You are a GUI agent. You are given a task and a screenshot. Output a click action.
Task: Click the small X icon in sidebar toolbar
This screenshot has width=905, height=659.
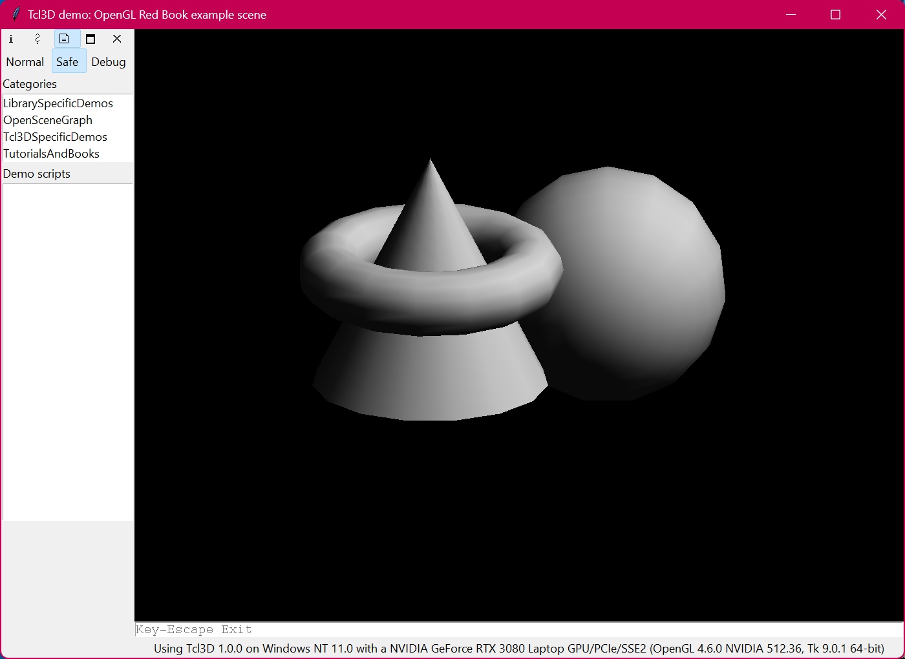point(117,39)
